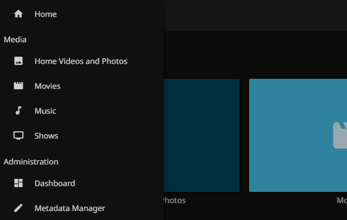Click the Shows TV icon
347x220 pixels.
coord(19,135)
